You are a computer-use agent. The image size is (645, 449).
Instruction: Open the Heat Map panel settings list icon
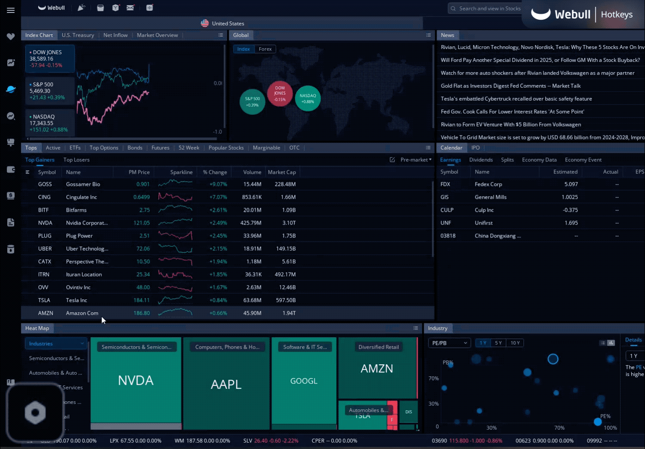415,328
